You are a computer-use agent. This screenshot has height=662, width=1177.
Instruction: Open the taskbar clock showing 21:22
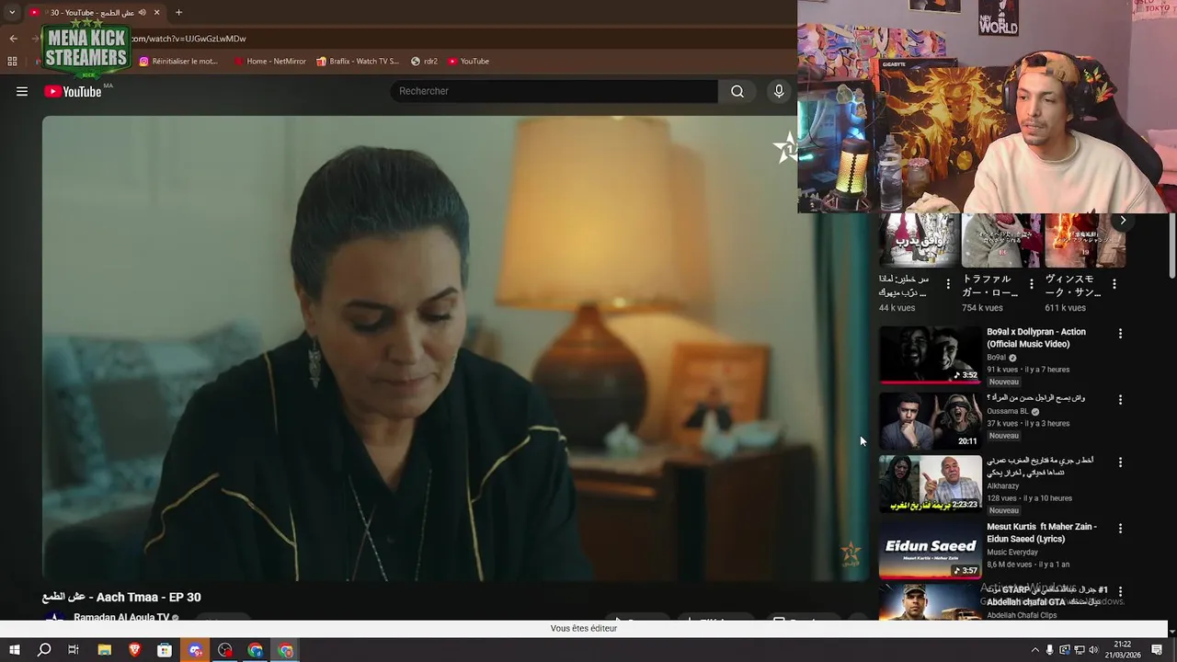1123,650
